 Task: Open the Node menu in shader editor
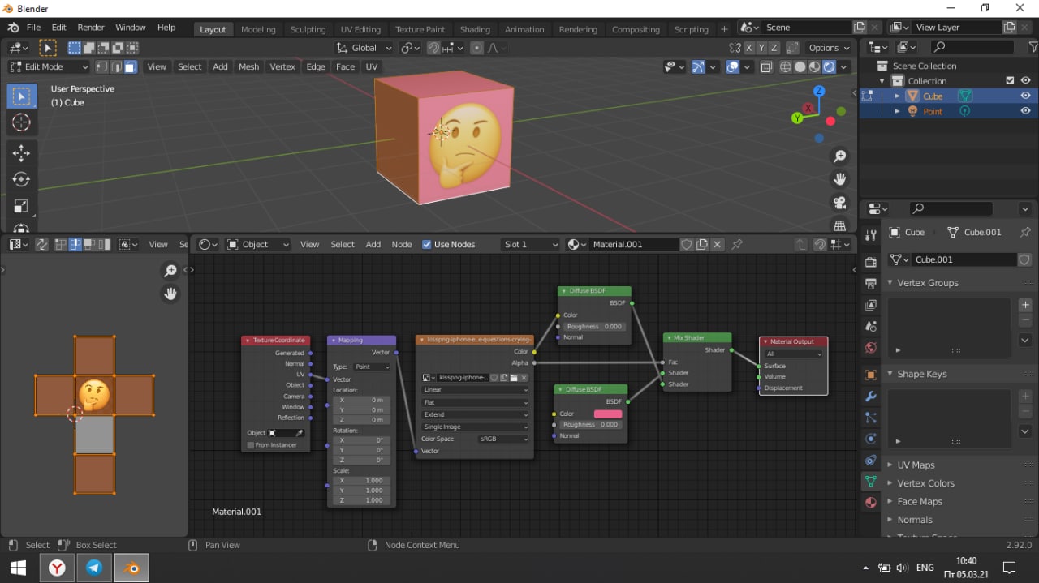pos(402,244)
